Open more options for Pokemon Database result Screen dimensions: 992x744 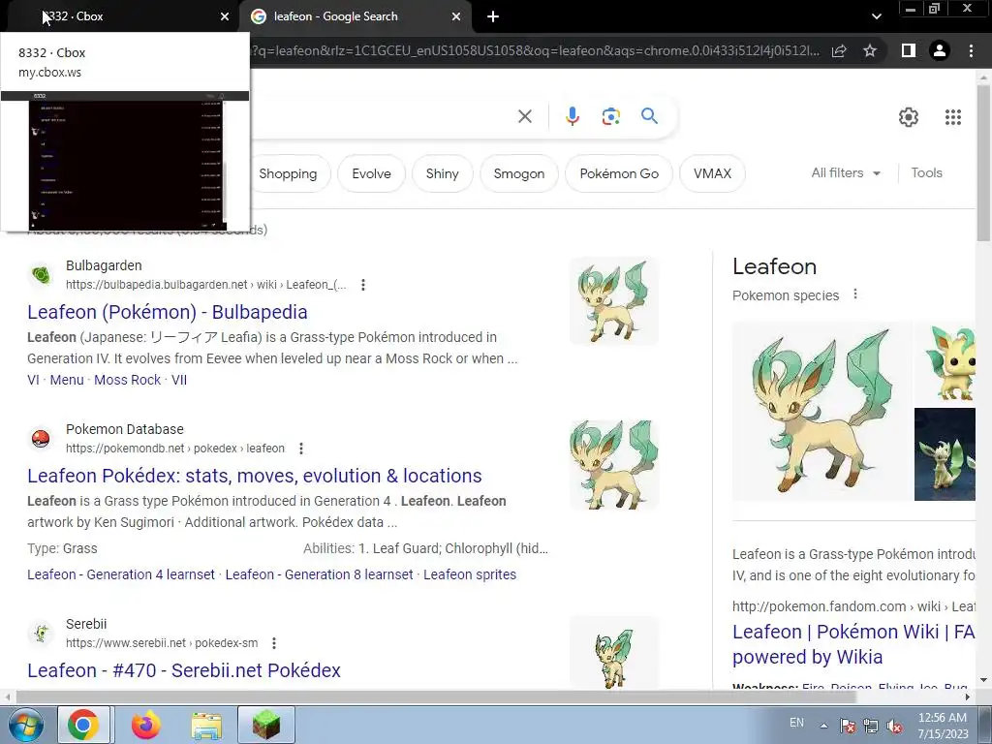(301, 449)
